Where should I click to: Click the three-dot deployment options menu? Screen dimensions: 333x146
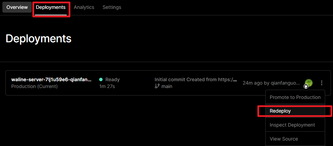pyautogui.click(x=321, y=83)
